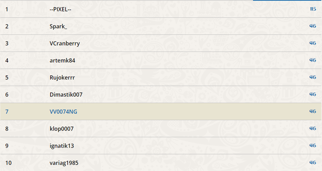Click the VCranberry leaderboard name

(x=65, y=44)
